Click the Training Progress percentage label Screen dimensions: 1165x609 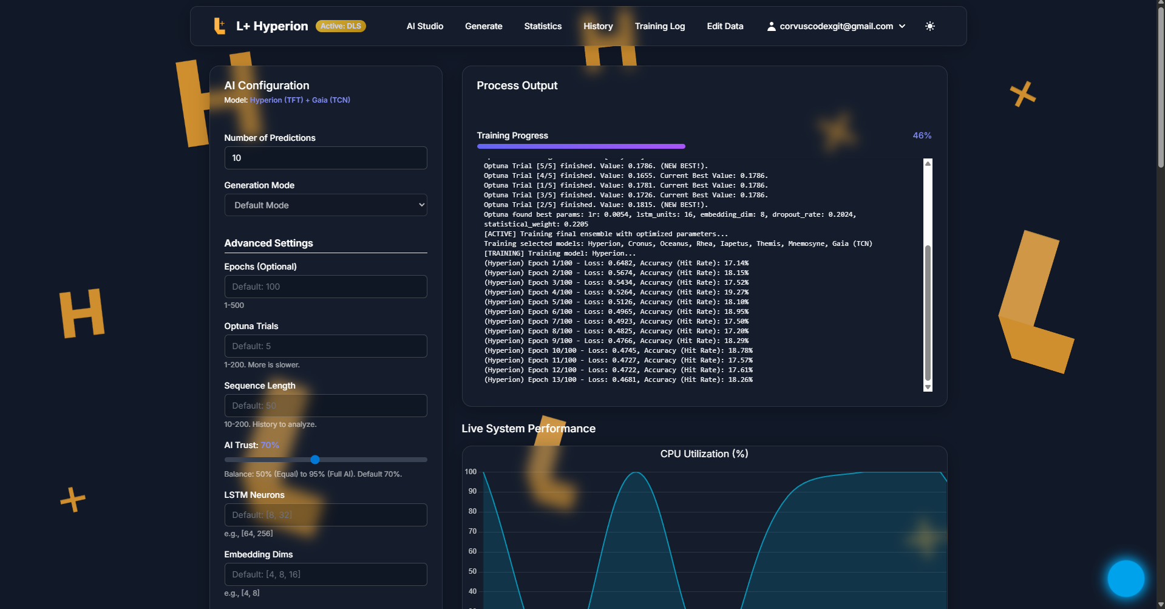click(921, 135)
